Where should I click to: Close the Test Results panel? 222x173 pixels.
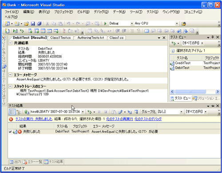pyautogui.click(x=218, y=106)
